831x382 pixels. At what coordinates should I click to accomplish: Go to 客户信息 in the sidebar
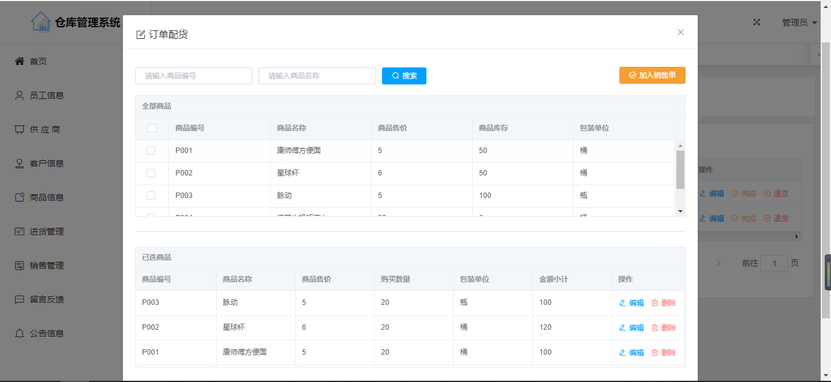point(46,163)
